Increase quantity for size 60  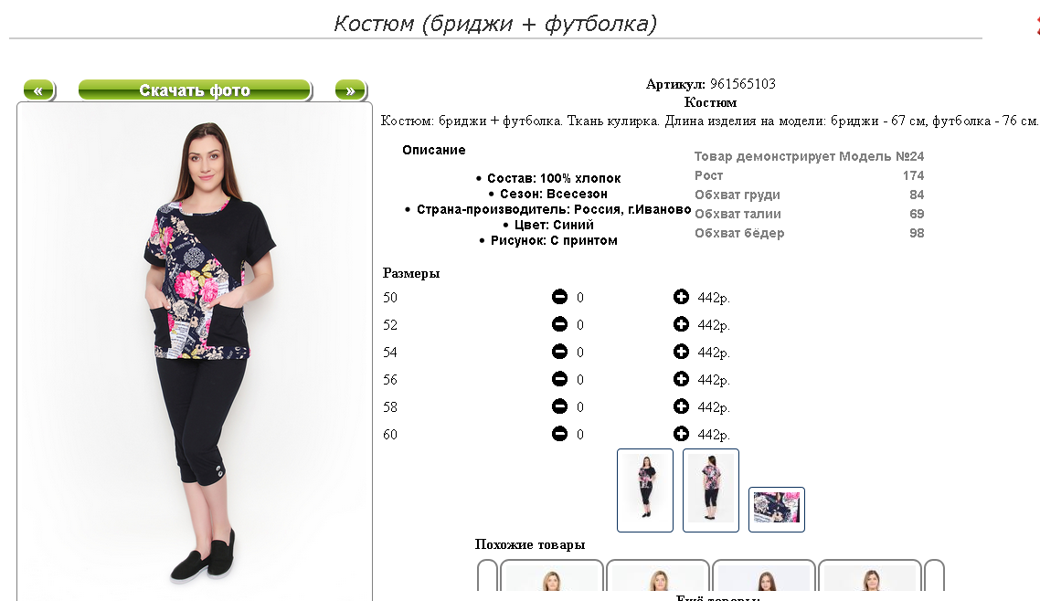point(681,433)
